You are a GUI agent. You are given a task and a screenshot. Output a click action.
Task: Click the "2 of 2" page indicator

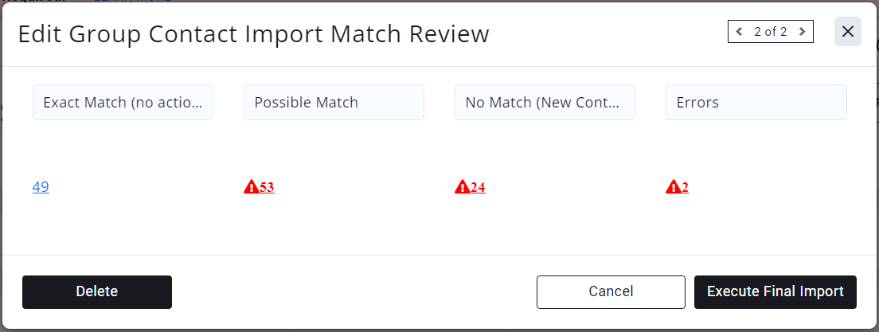pos(770,32)
